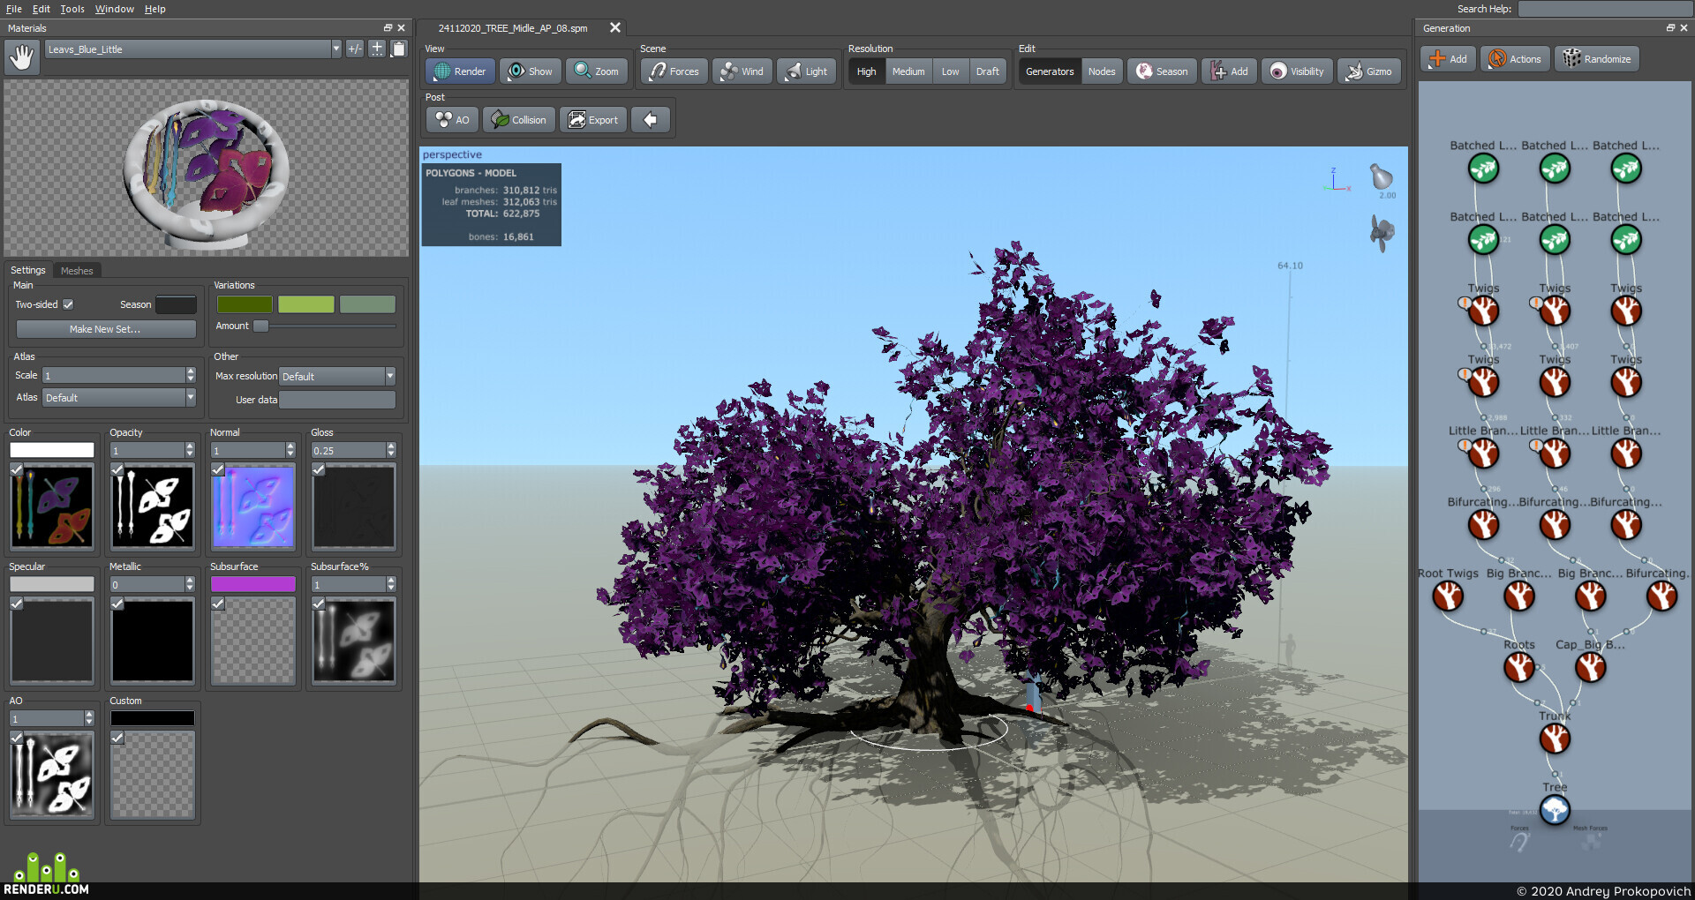
Task: Select the Trunk generator node
Action: 1555,739
